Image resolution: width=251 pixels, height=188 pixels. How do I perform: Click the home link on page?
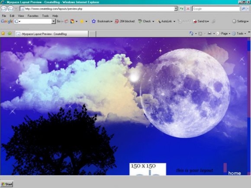pyautogui.click(x=235, y=173)
